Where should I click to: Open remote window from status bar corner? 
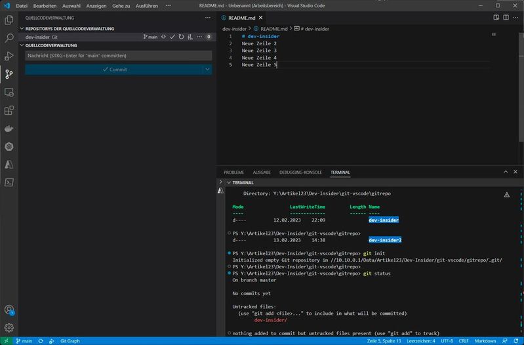6,341
